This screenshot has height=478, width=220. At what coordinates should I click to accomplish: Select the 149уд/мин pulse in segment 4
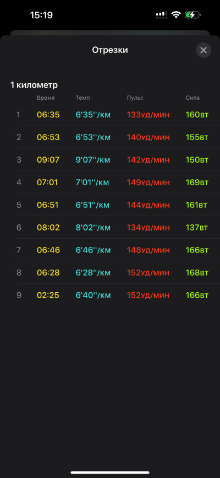coord(148,182)
